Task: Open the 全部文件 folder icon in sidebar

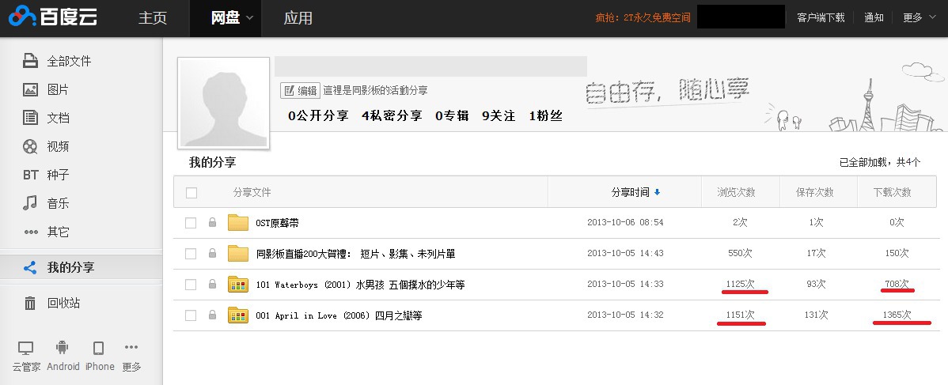Action: point(30,60)
